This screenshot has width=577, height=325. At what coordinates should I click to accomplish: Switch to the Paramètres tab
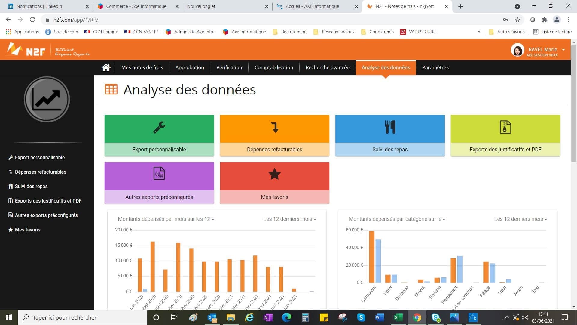click(x=435, y=67)
